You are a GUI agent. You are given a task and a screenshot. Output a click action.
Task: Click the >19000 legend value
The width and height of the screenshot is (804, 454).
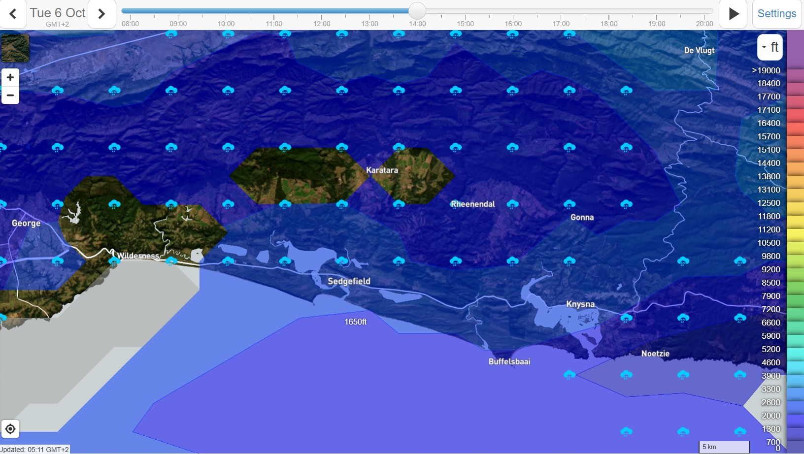[x=766, y=70]
